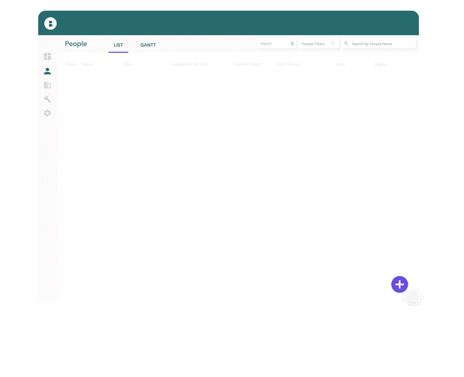Open the Export dropdown
Image resolution: width=464 pixels, height=377 pixels.
[x=276, y=44]
